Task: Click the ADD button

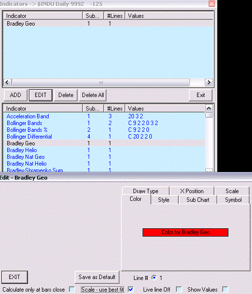Action: (15, 95)
